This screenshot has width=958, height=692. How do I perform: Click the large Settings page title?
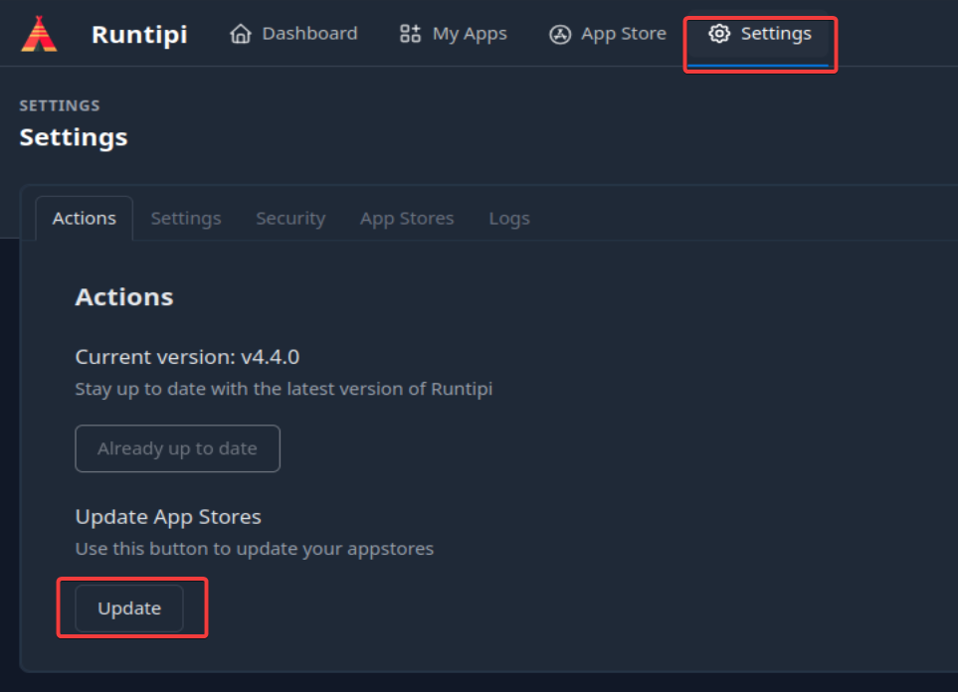(74, 137)
